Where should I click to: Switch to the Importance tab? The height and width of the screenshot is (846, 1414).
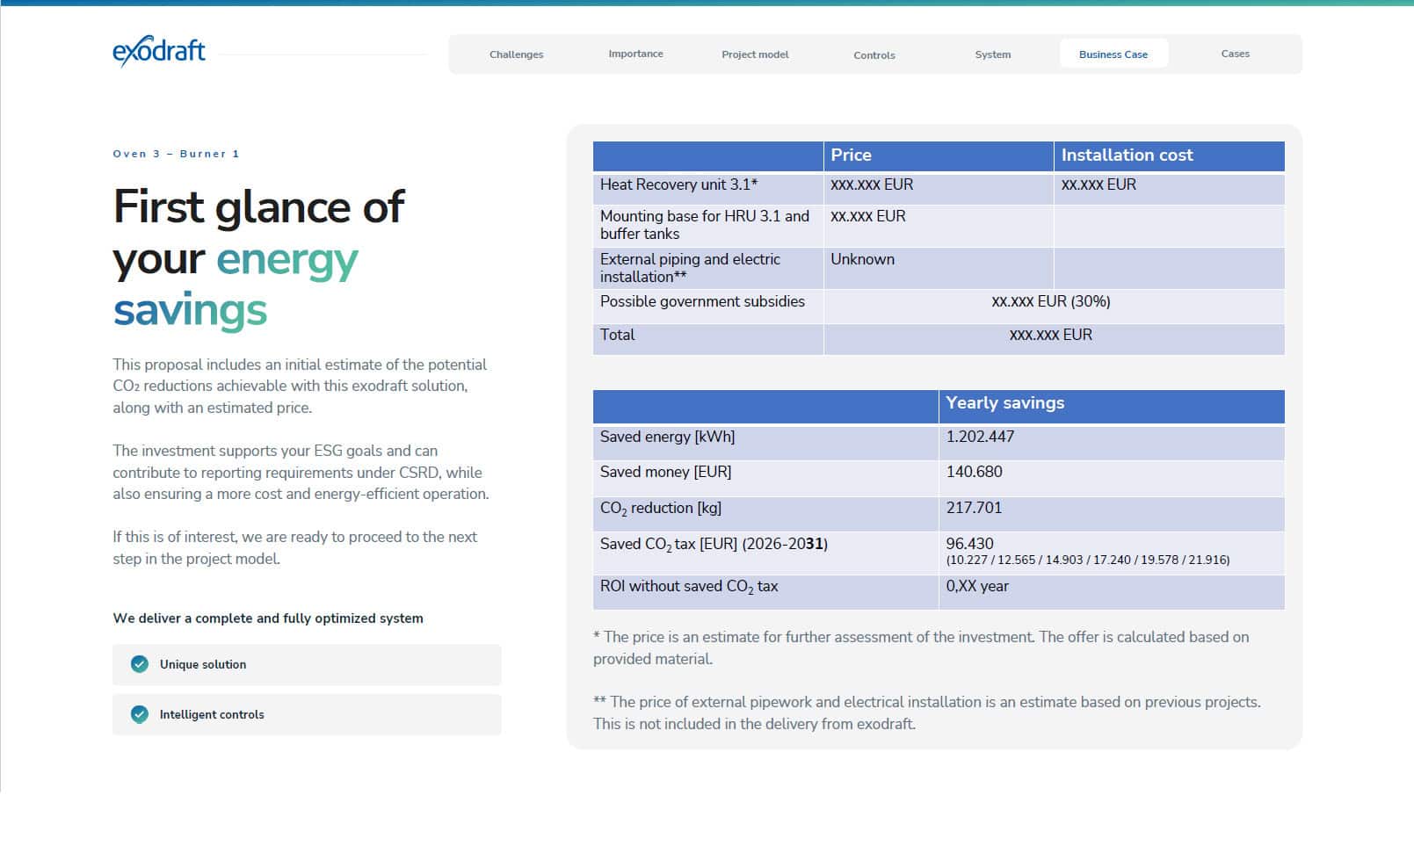pos(635,54)
